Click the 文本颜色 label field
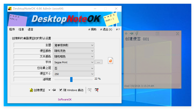 [33, 56]
